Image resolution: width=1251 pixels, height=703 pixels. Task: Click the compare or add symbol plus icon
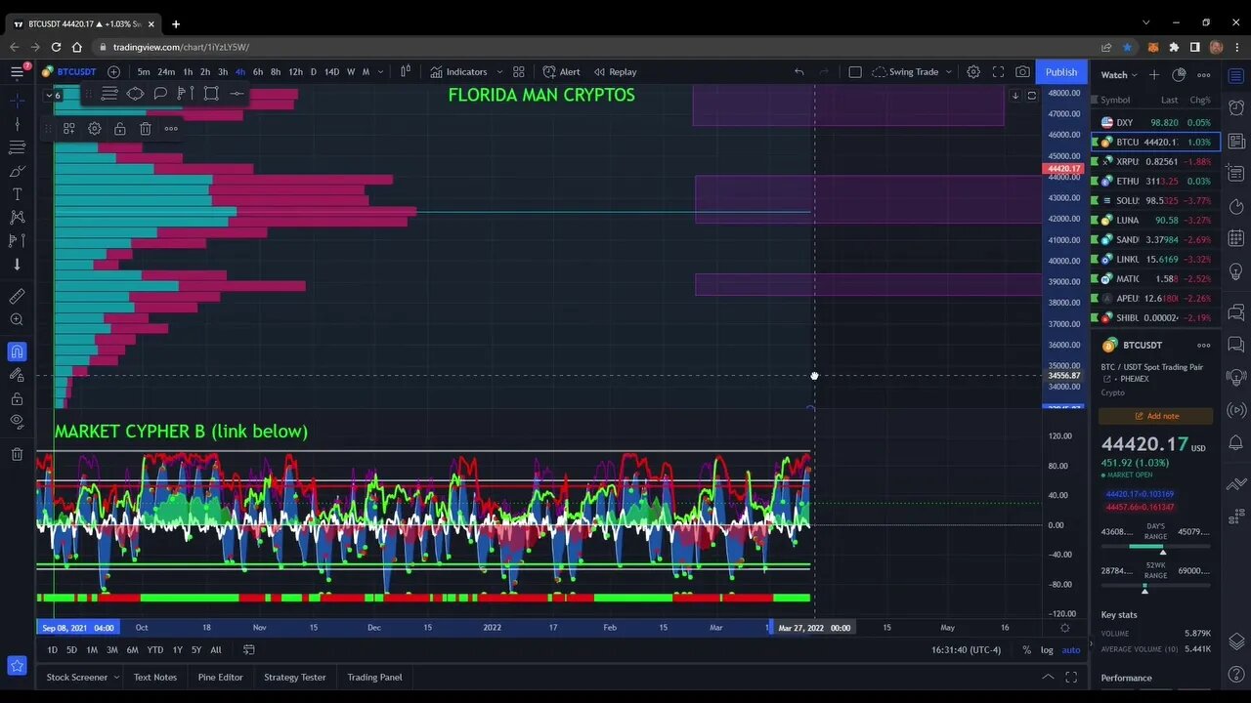113,71
